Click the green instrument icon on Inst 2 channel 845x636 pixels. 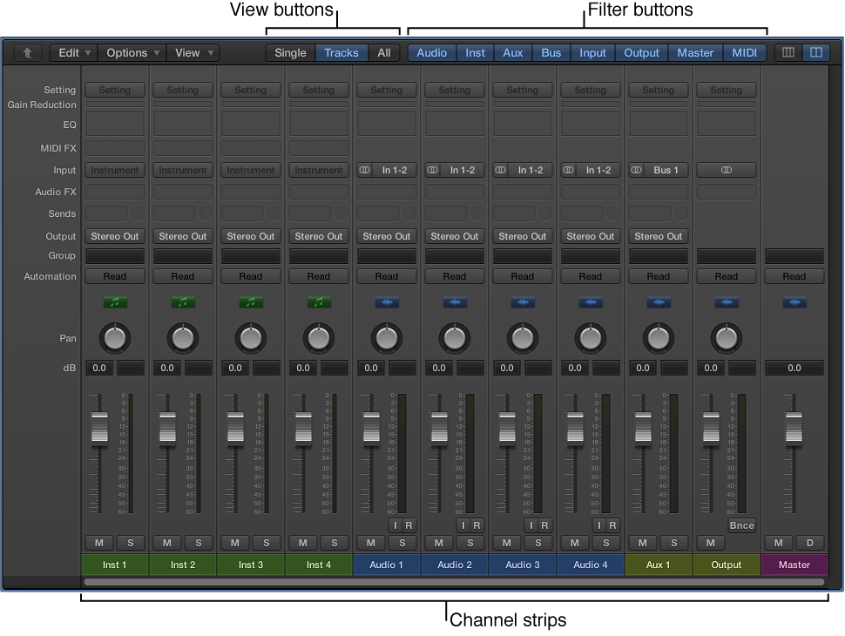tap(182, 302)
